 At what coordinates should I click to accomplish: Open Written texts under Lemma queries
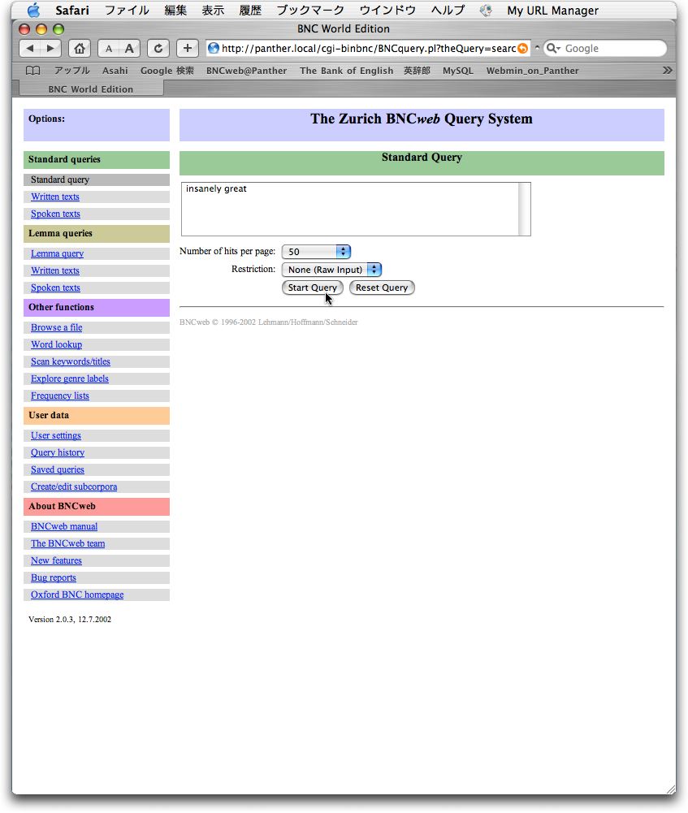point(55,270)
